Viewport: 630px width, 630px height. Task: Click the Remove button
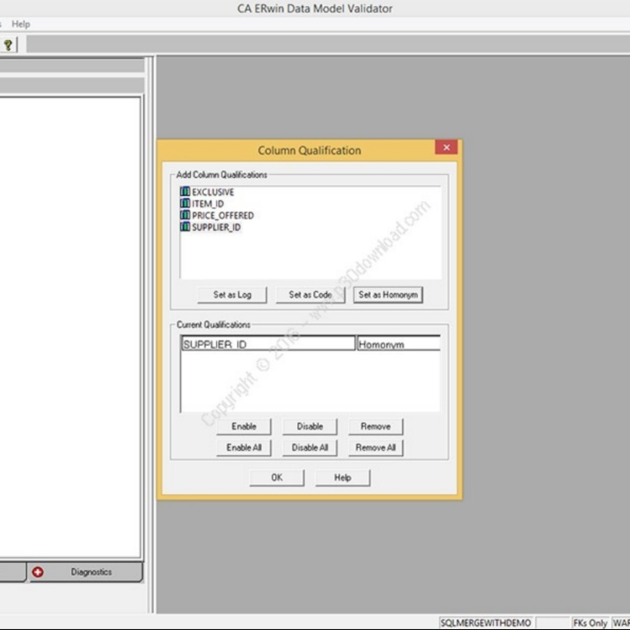(376, 426)
